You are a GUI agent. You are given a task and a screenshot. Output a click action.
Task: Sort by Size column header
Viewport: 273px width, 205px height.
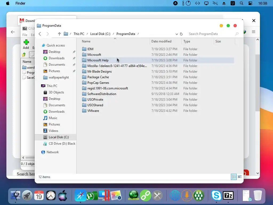coord(218,41)
